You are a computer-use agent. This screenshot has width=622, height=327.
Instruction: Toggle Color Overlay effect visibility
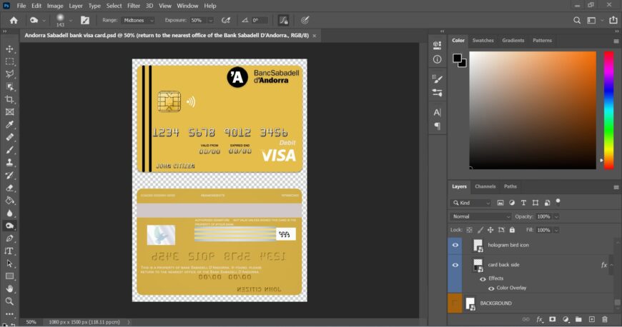click(491, 288)
